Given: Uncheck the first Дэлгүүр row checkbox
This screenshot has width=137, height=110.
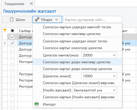Looking at the screenshot, I should (x=12, y=37).
